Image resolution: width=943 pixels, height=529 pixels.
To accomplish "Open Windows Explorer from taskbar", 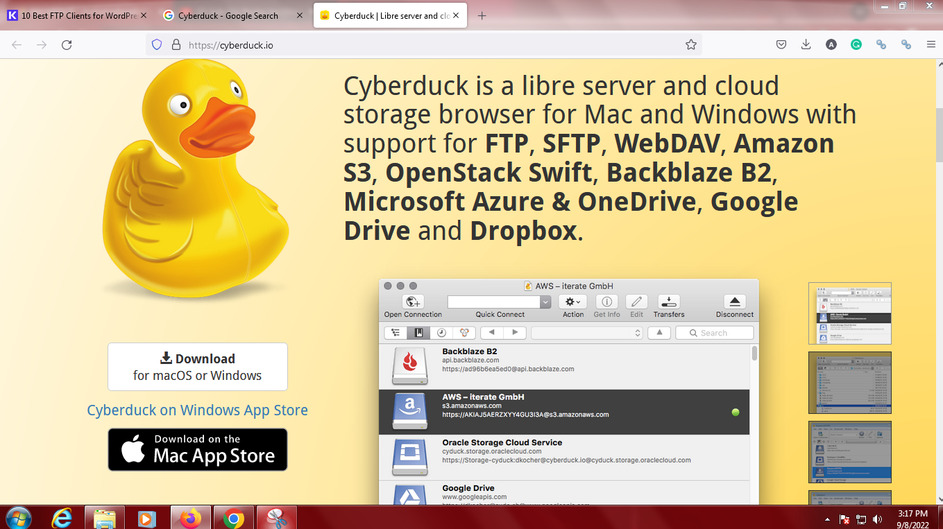I will 105,517.
